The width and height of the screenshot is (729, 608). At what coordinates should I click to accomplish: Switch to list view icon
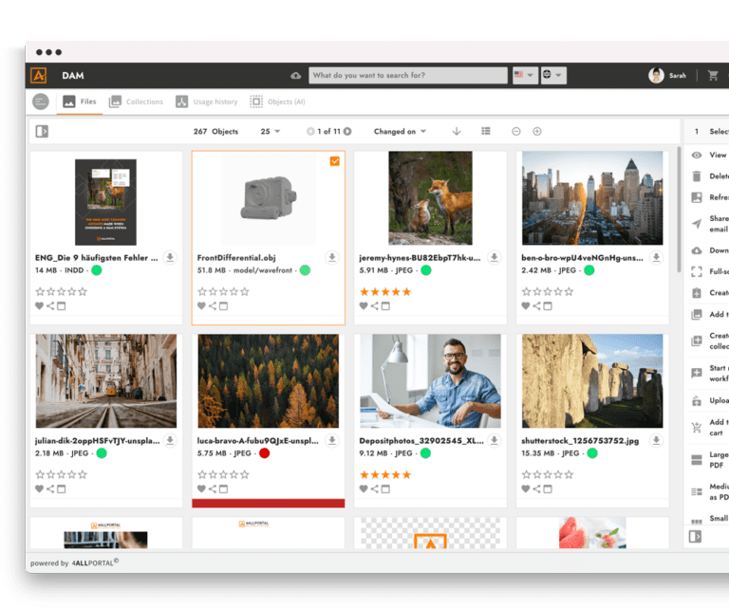point(486,132)
